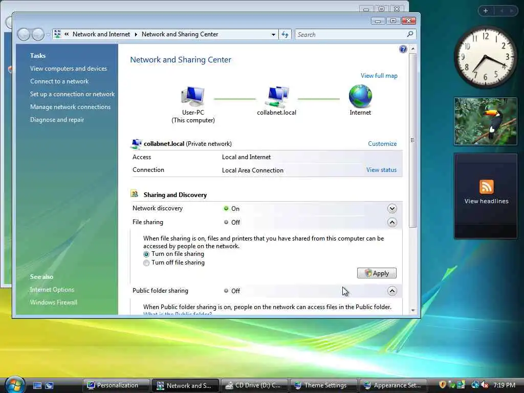The image size is (524, 393).
Task: Open recent pages dropdown beside nav buttons
Action: pyautogui.click(x=49, y=34)
